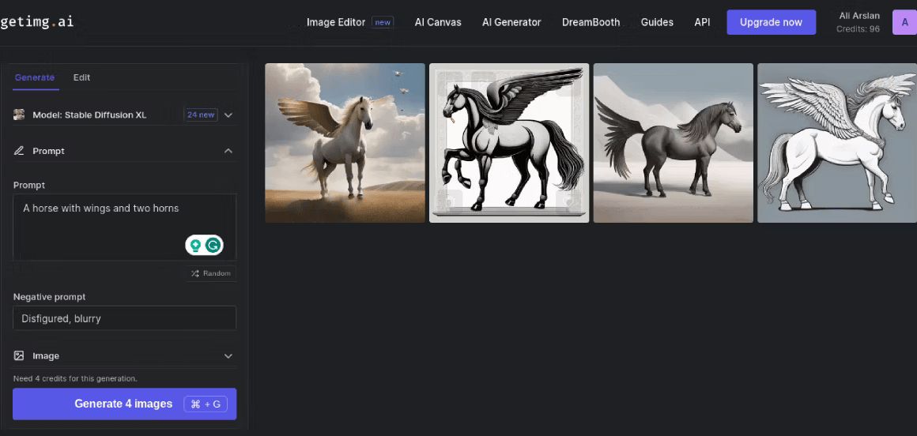Click inside the Prompt text area
This screenshot has height=436, width=917.
pyautogui.click(x=125, y=227)
